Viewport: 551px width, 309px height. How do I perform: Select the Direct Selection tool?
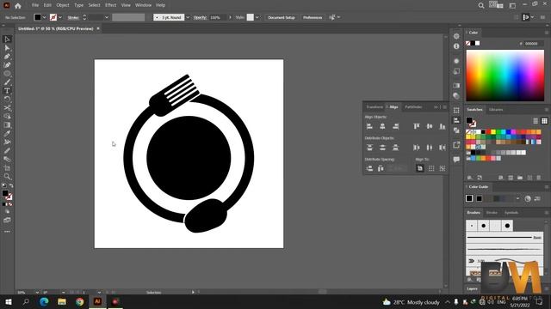pyautogui.click(x=7, y=48)
